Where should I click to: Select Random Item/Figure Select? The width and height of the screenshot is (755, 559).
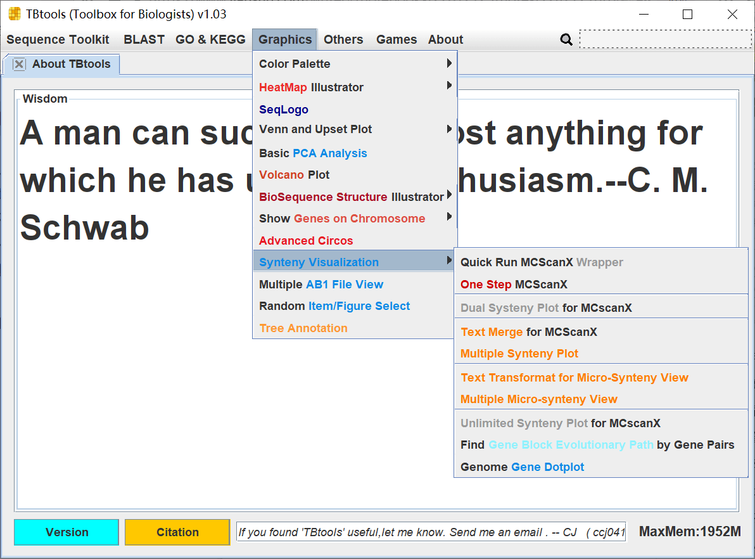[355, 306]
